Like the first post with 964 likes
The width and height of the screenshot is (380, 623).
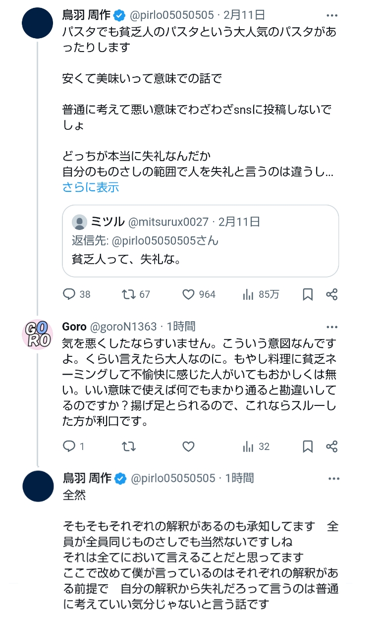[188, 294]
